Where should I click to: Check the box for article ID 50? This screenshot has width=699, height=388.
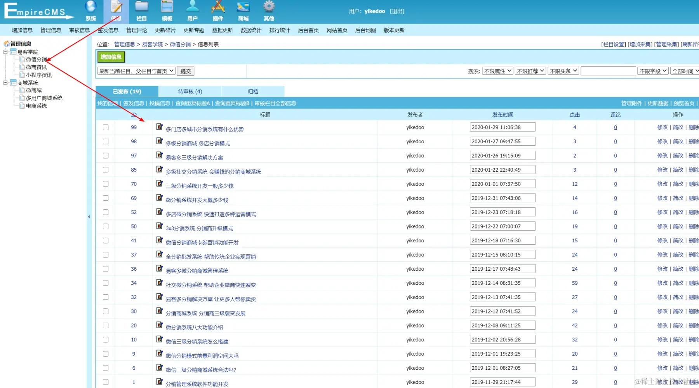click(x=106, y=226)
